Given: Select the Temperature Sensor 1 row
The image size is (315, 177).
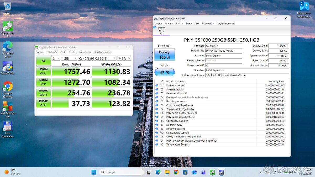Looking at the screenshot, I should 221,144.
